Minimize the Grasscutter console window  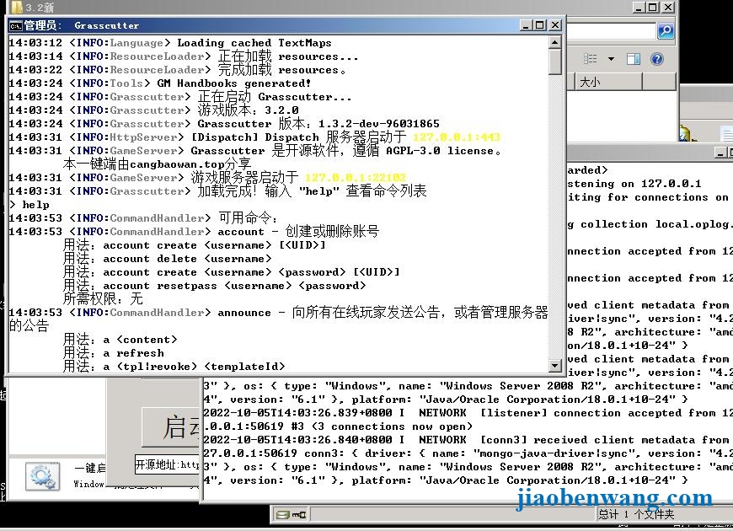click(527, 25)
